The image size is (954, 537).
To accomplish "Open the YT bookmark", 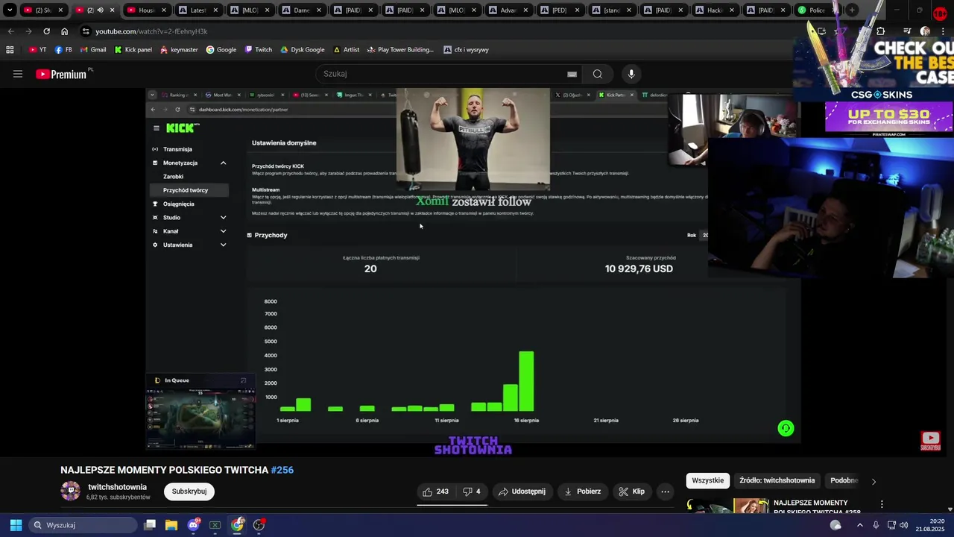I will (37, 49).
